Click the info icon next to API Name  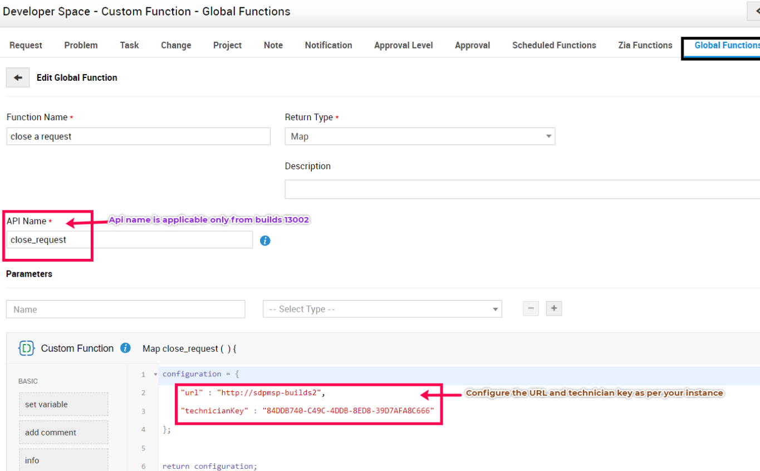tap(265, 241)
